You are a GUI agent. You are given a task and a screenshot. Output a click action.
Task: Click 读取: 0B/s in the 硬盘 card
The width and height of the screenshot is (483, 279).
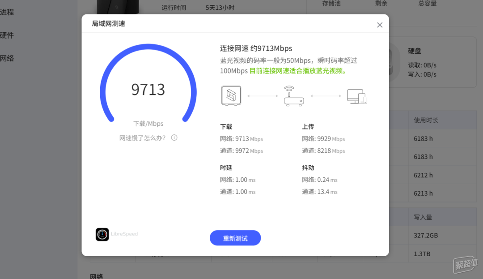coord(422,65)
